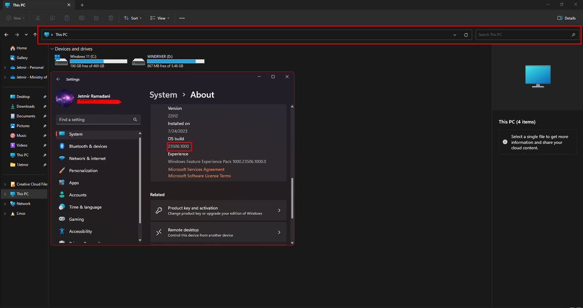This screenshot has width=583, height=308.
Task: Open Bluetooth & devices settings
Action: [x=98, y=146]
